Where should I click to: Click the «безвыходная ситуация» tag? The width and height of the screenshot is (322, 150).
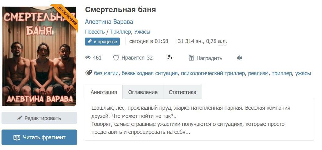[150, 73]
